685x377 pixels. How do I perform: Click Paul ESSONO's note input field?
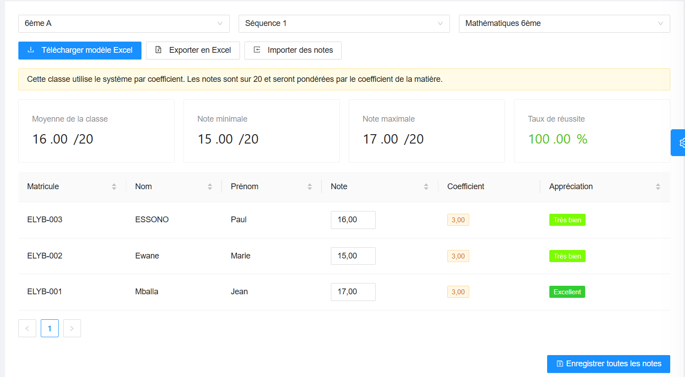353,220
